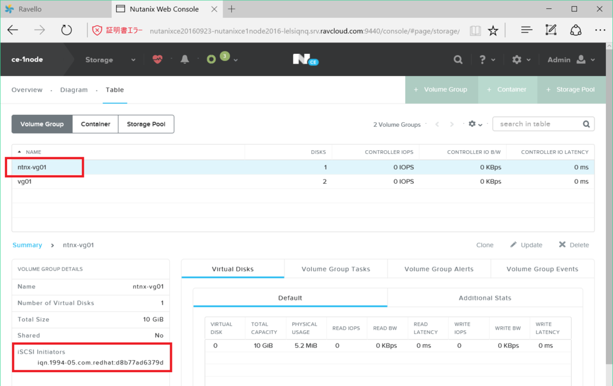Click the add Volume Group button
Viewport: 613px width, 386px height.
pos(441,89)
